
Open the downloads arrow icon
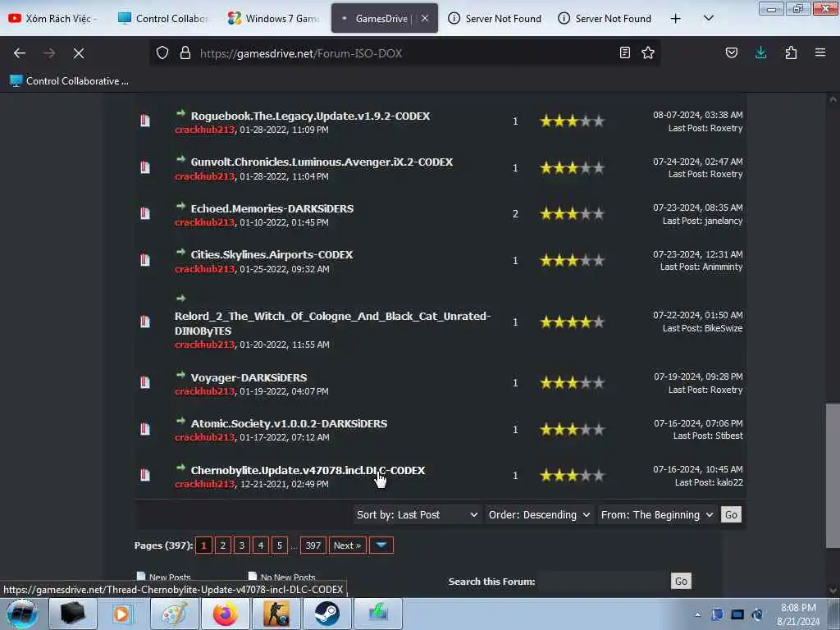760,53
